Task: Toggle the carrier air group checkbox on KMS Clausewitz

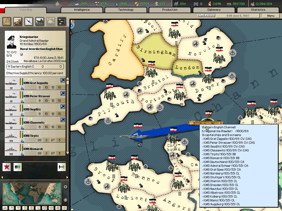Action: pos(63,120)
